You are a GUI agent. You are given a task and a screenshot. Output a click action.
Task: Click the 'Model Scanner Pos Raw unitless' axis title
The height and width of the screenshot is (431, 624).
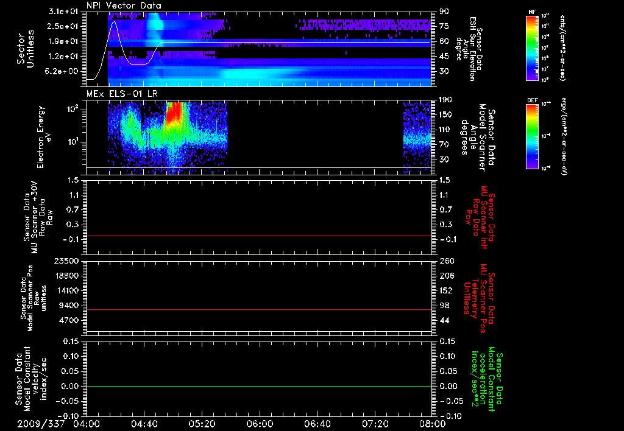[34, 298]
